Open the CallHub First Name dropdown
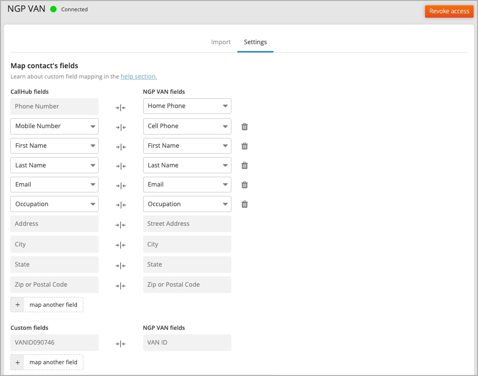This screenshot has height=376, width=478. coord(54,146)
